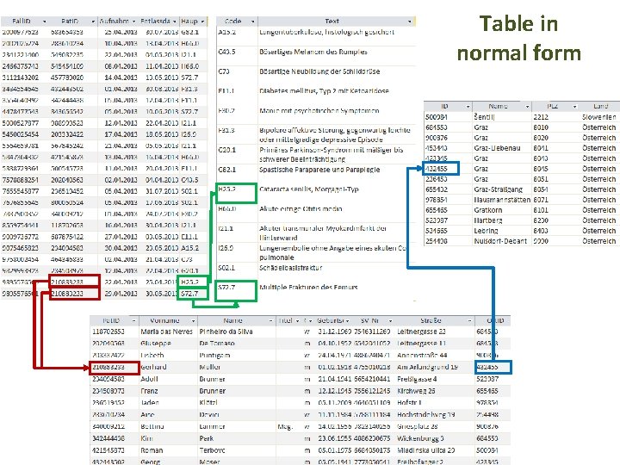Click the PLZ cell '8054'

[x=541, y=189]
